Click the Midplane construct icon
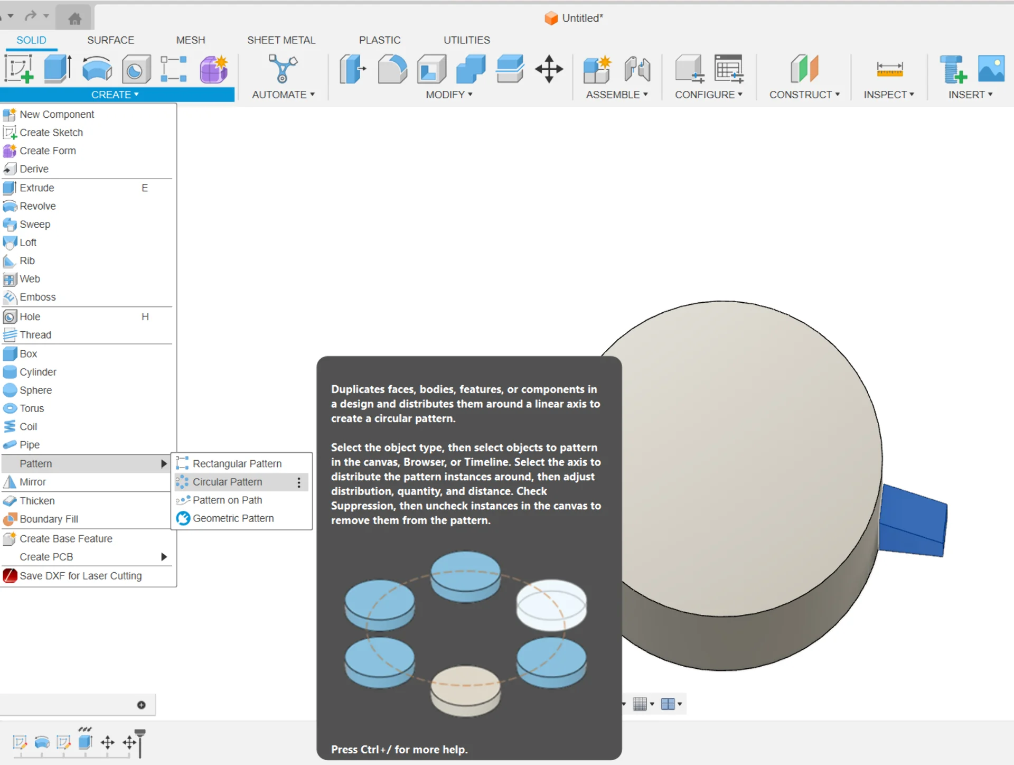Image resolution: width=1014 pixels, height=765 pixels. 804,69
